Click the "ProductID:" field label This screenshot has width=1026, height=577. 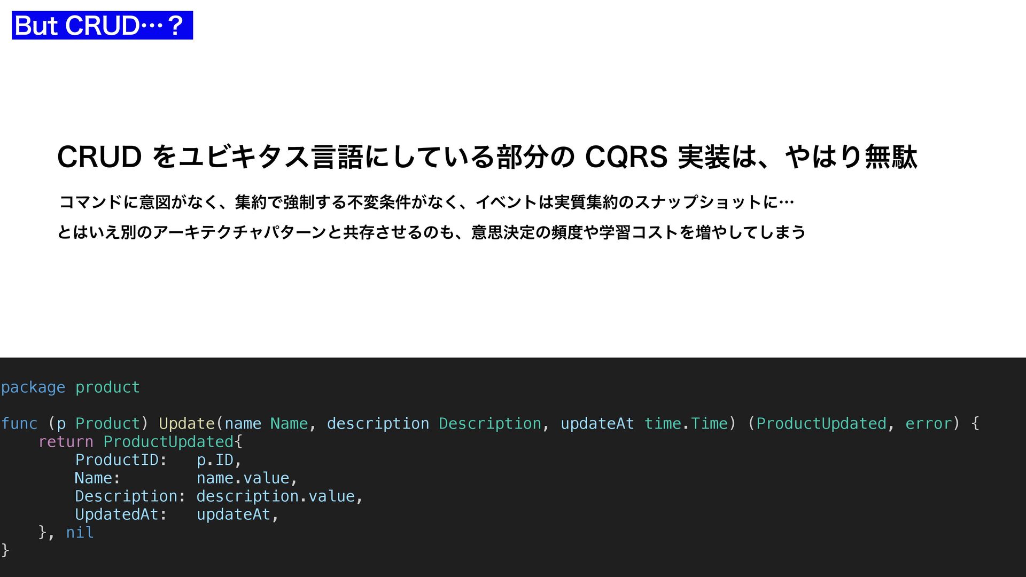[121, 460]
